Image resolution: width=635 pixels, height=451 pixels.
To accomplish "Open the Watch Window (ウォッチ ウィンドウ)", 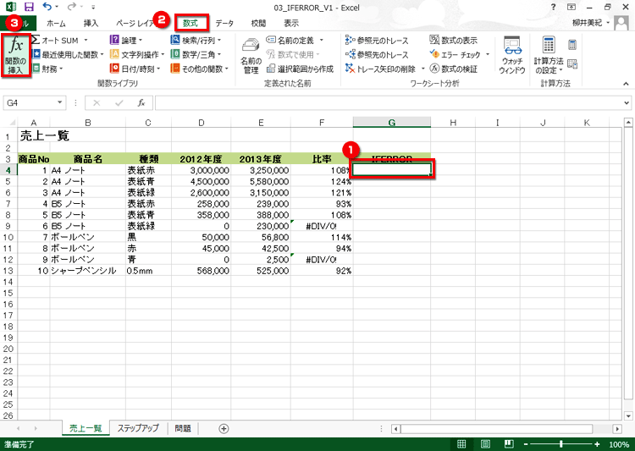I will (x=512, y=55).
